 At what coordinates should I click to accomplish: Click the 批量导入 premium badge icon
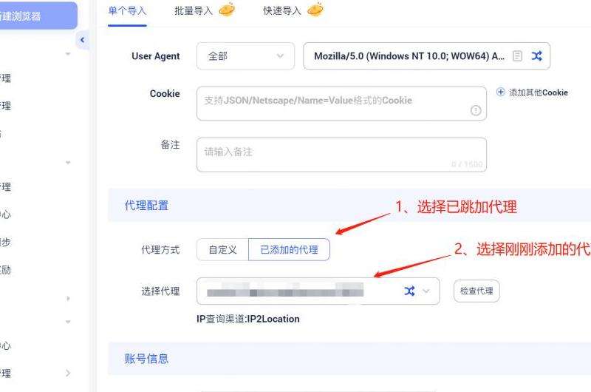[x=227, y=10]
